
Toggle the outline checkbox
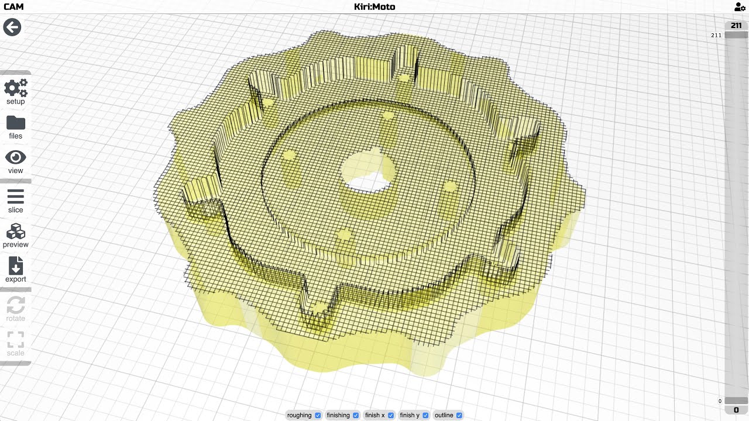pos(459,415)
